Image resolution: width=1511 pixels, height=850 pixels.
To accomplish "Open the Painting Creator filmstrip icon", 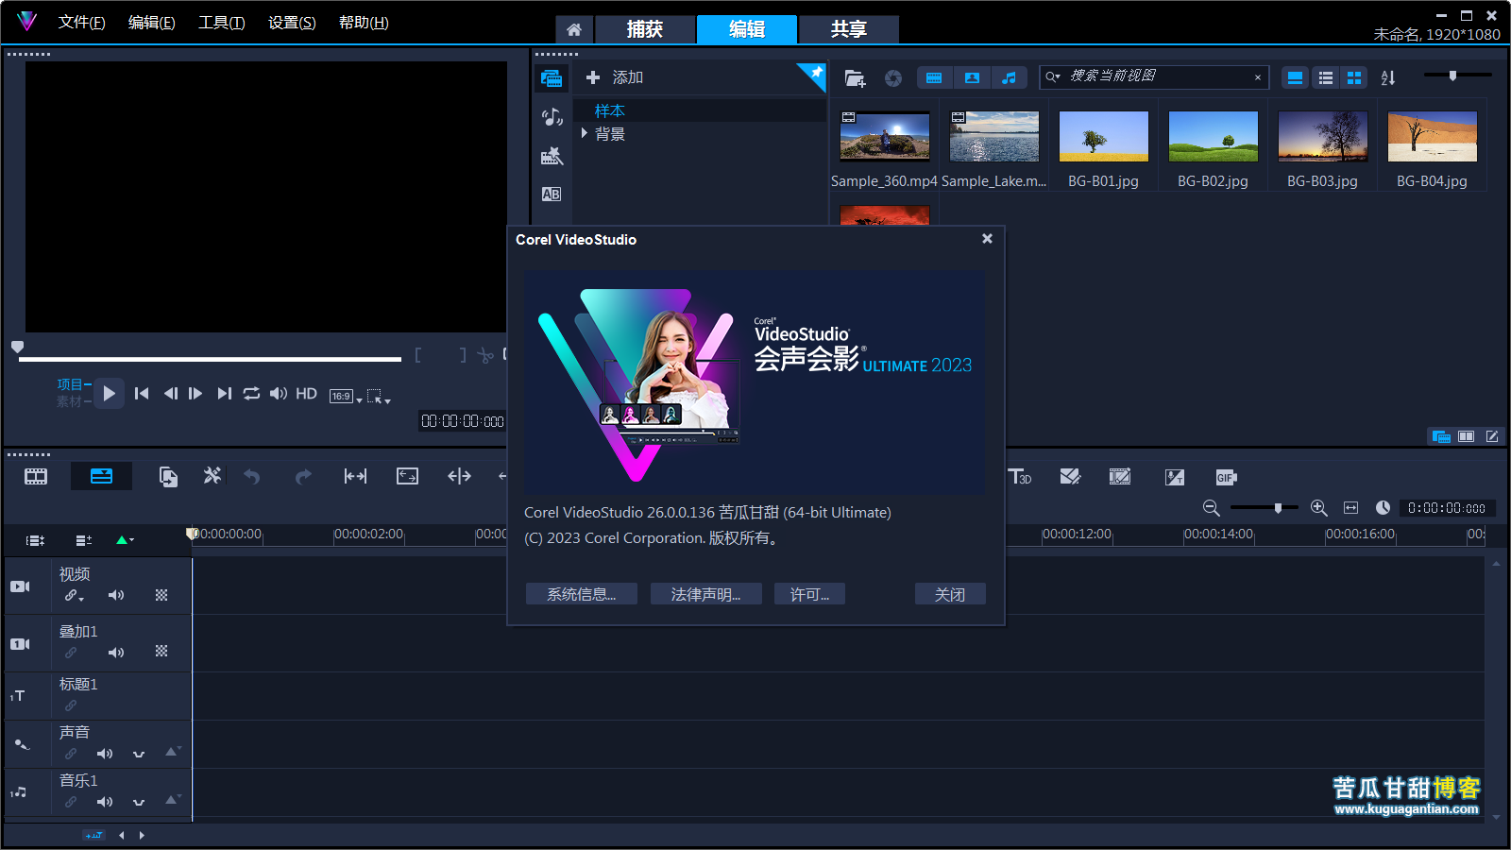I will tap(1120, 477).
